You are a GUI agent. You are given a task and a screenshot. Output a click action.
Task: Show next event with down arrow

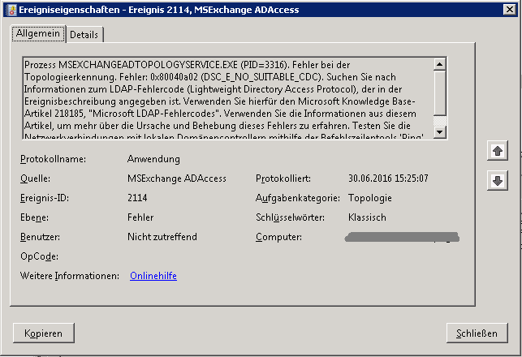(498, 181)
